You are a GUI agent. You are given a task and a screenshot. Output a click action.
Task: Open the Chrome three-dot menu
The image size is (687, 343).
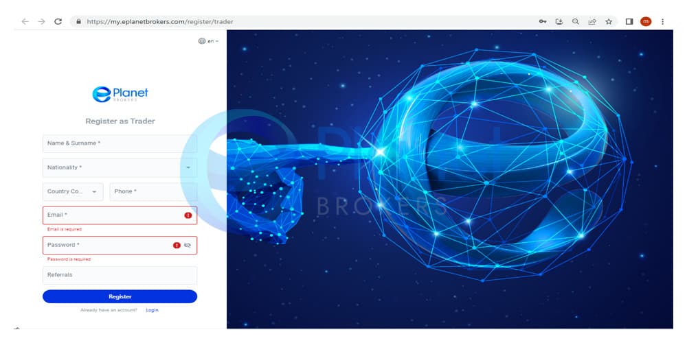[662, 21]
